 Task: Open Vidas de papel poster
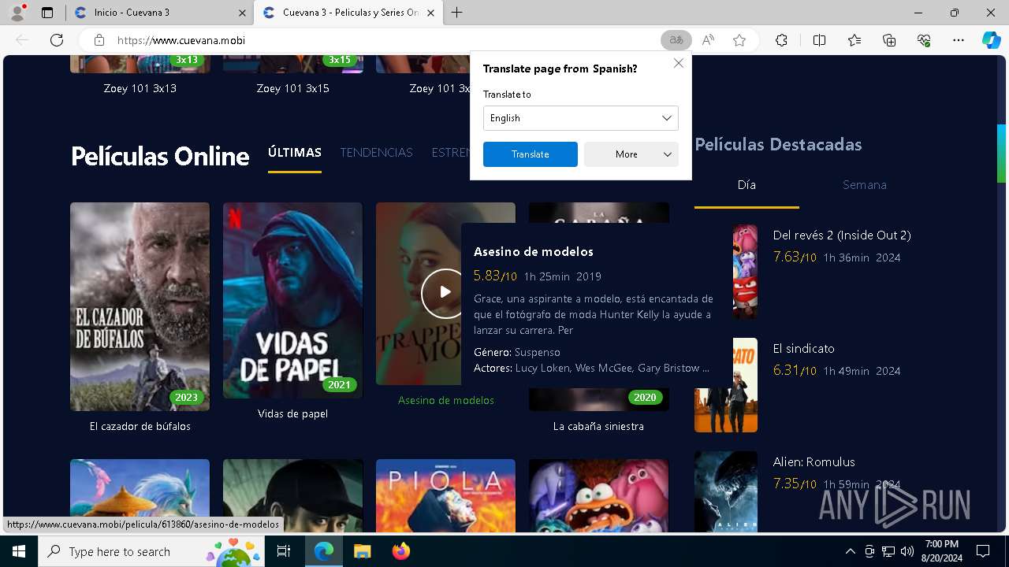point(292,300)
